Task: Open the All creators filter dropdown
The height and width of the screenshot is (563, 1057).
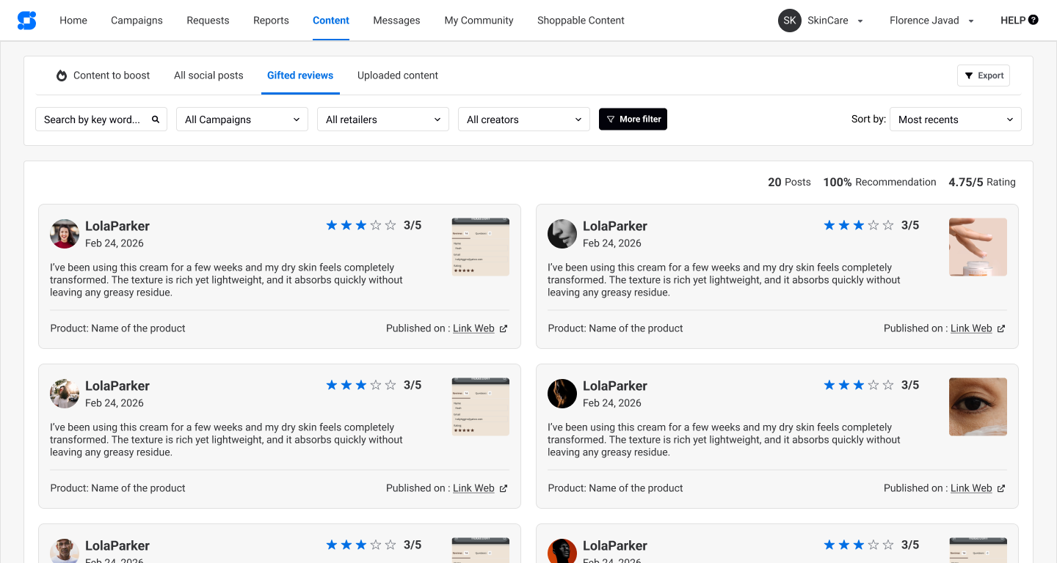Action: pos(524,119)
